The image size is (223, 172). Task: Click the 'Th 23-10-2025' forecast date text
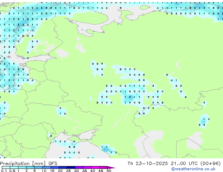point(148,164)
